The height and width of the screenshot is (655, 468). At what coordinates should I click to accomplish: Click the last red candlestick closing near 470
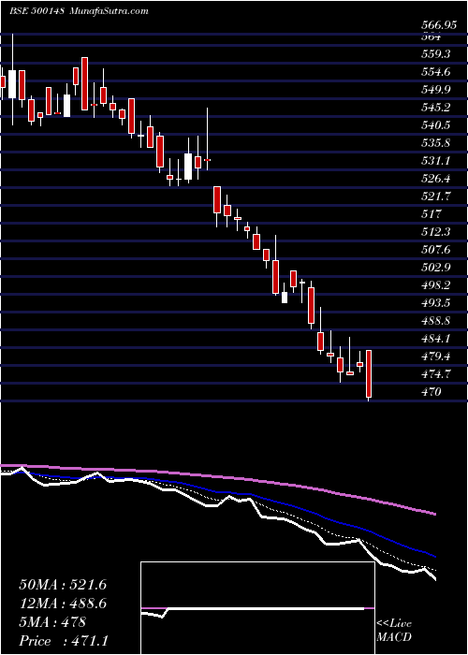(x=369, y=373)
